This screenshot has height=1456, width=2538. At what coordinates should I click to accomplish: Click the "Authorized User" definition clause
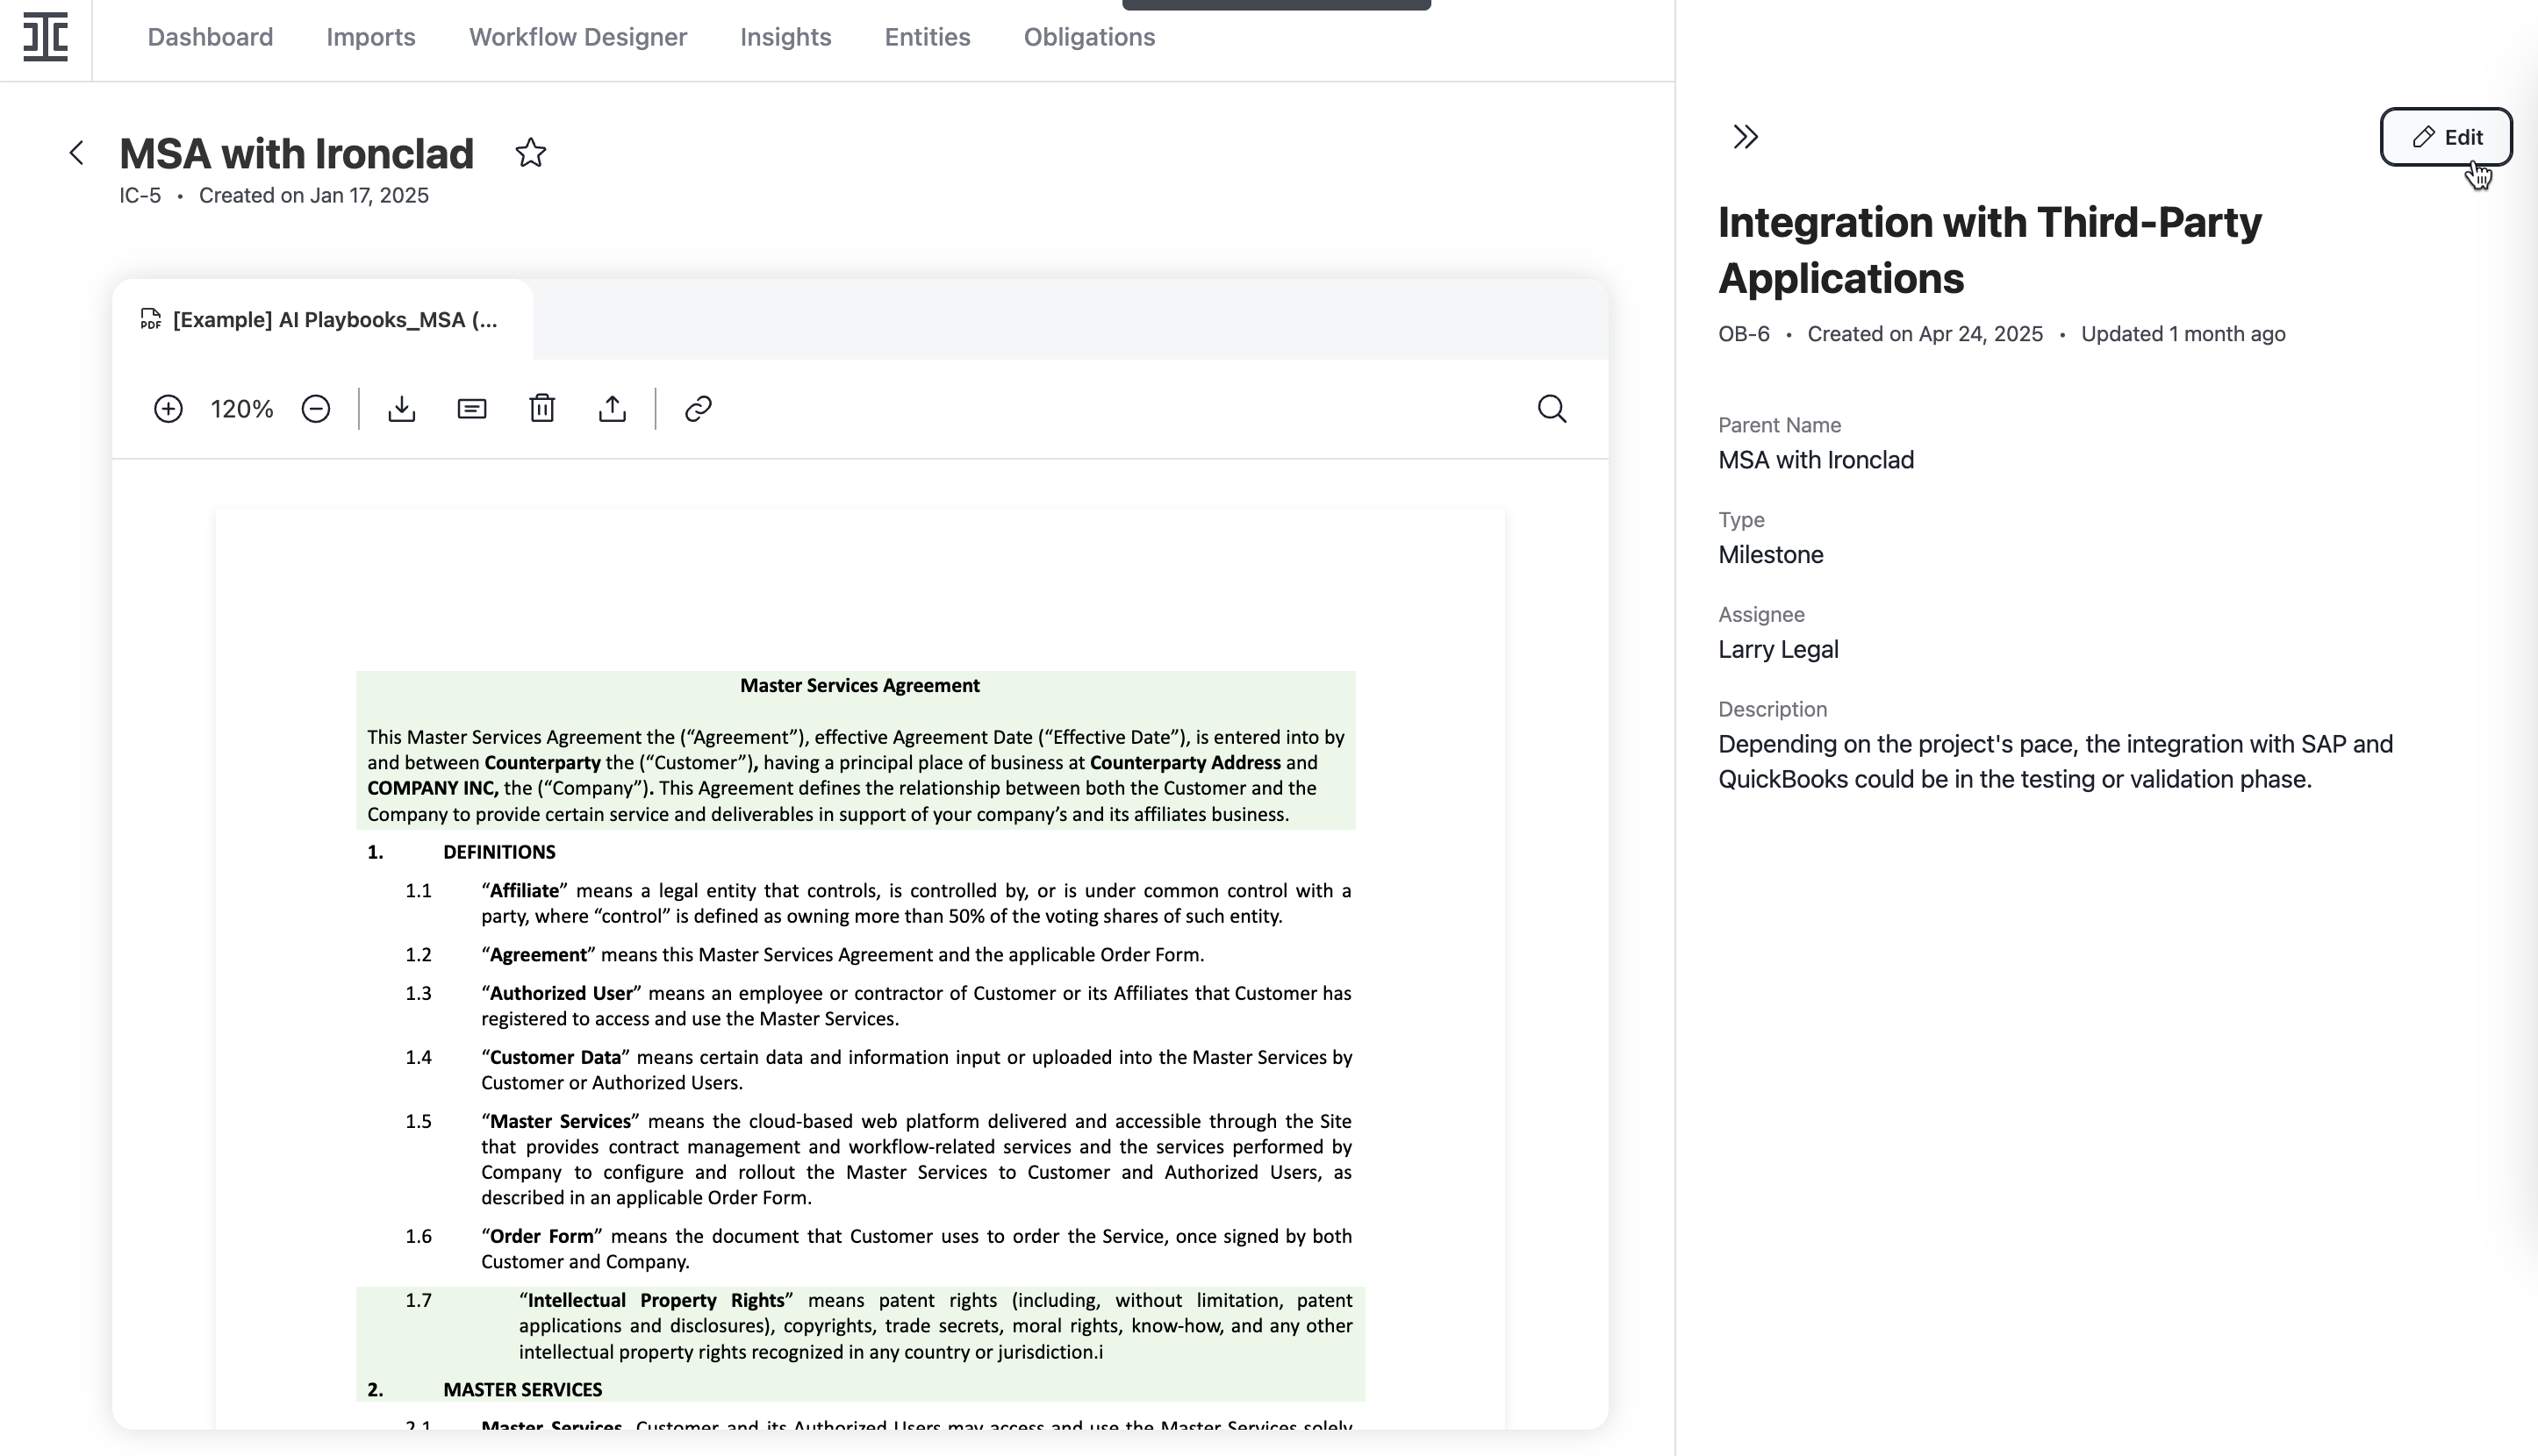(915, 1006)
